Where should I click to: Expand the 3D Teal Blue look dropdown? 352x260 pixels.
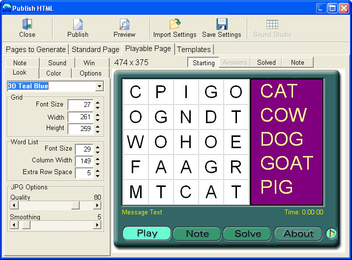coord(99,86)
